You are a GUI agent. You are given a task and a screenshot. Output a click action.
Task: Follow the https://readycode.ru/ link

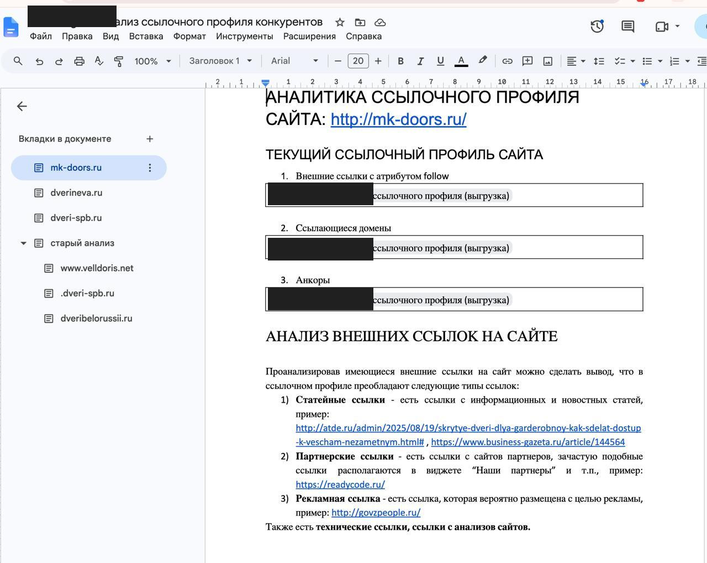340,484
